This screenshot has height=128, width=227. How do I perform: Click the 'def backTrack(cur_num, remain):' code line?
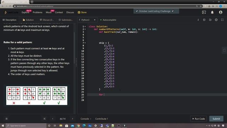pos(118,32)
